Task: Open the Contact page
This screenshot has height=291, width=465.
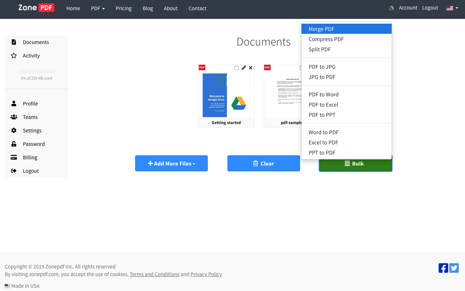Action: tap(197, 8)
